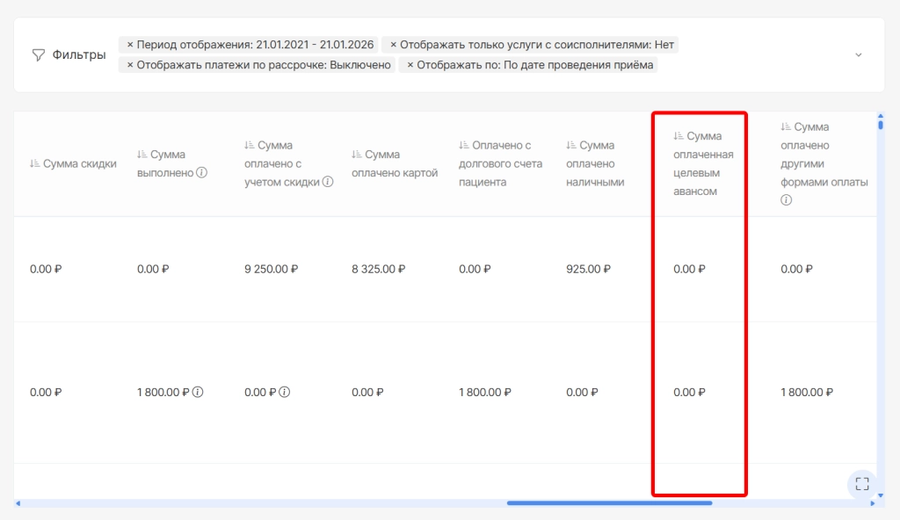Click info icon in Сумма выполнено header

tap(201, 173)
